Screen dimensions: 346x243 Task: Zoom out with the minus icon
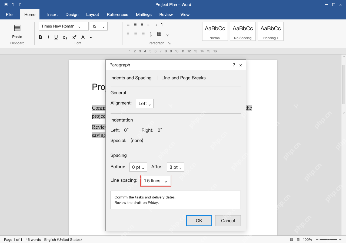tap(317, 239)
